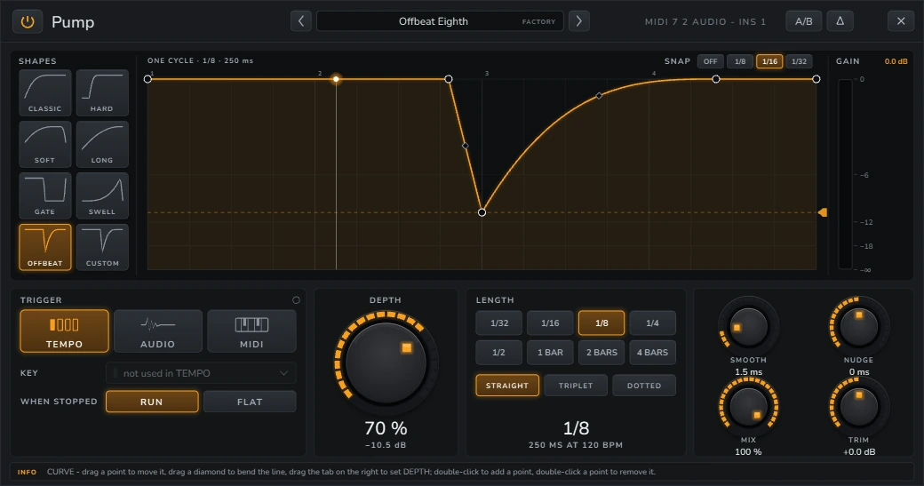Set when stopped to FLAT
The height and width of the screenshot is (486, 924).
click(250, 402)
